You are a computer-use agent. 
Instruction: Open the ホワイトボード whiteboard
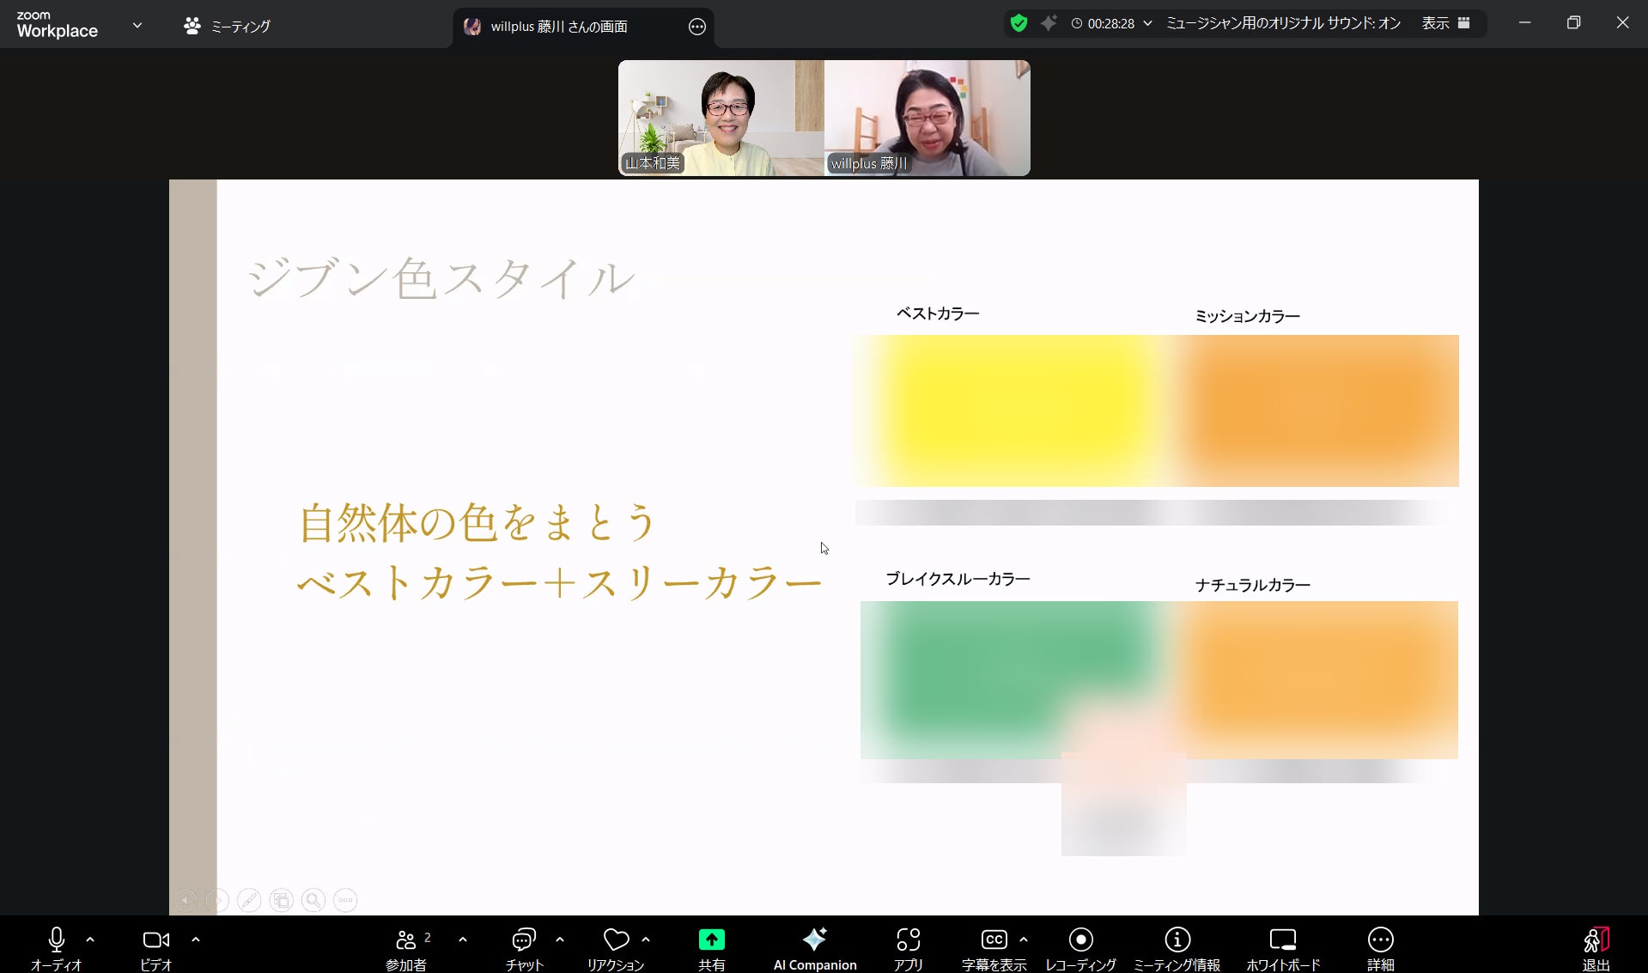pyautogui.click(x=1282, y=940)
